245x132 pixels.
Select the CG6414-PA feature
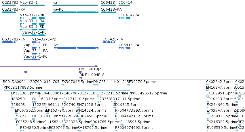124,48
